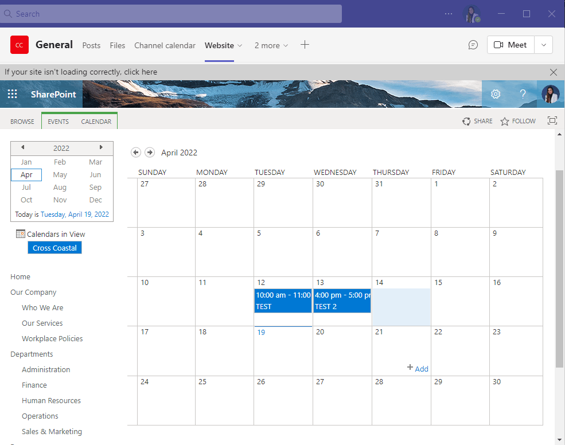Open the TEST event on April 12

coord(283,300)
